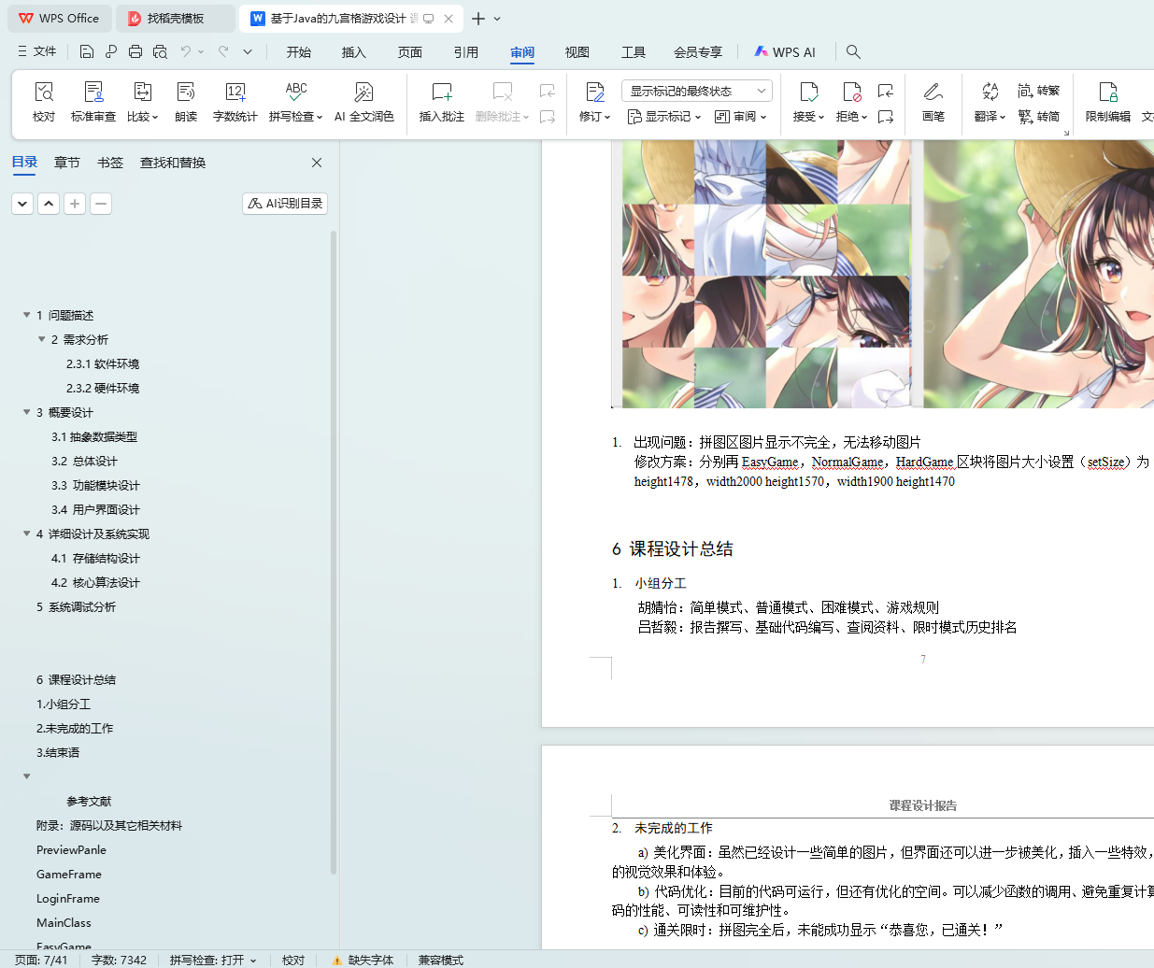The height and width of the screenshot is (968, 1154).
Task: Click AI识别目录 button
Action: 285,204
